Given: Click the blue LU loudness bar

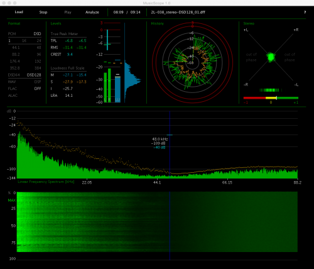Looking at the screenshot, I should pyautogui.click(x=117, y=89).
